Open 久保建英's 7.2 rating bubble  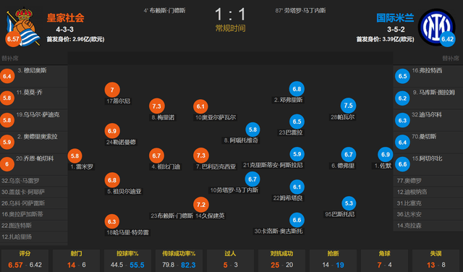click(201, 205)
